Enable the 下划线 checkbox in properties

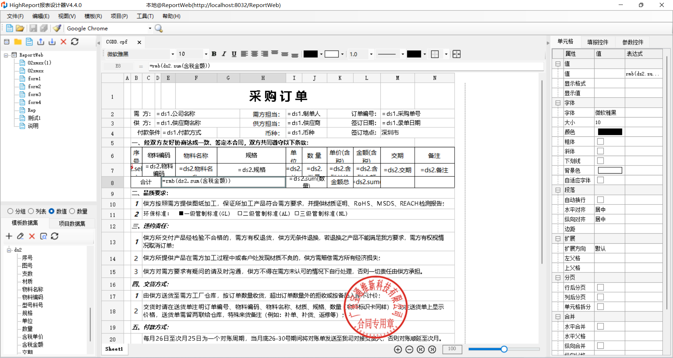pos(600,161)
